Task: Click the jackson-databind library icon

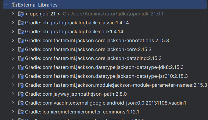Action: pyautogui.click(x=21, y=58)
